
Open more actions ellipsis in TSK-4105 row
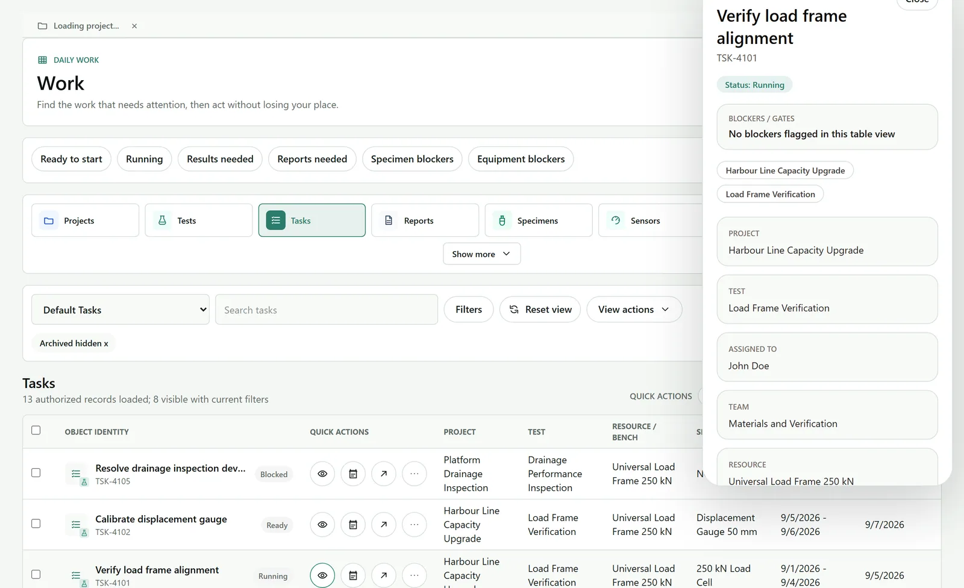[x=415, y=474]
